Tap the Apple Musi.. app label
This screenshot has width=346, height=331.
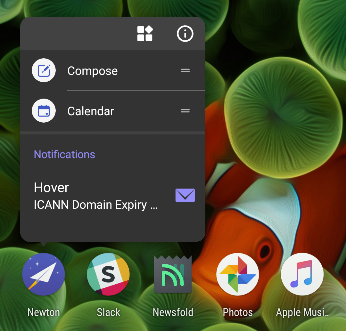302,313
